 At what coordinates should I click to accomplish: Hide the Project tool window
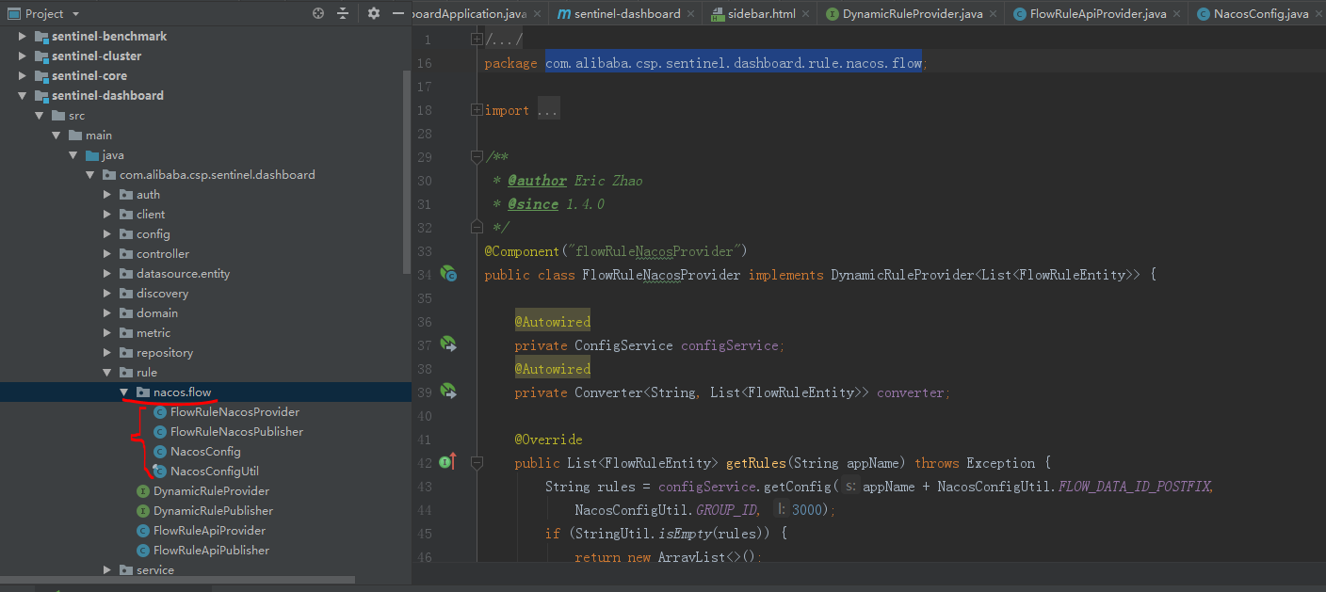pos(397,13)
